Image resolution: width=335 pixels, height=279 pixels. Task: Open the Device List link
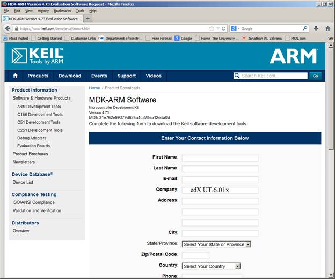(x=23, y=182)
